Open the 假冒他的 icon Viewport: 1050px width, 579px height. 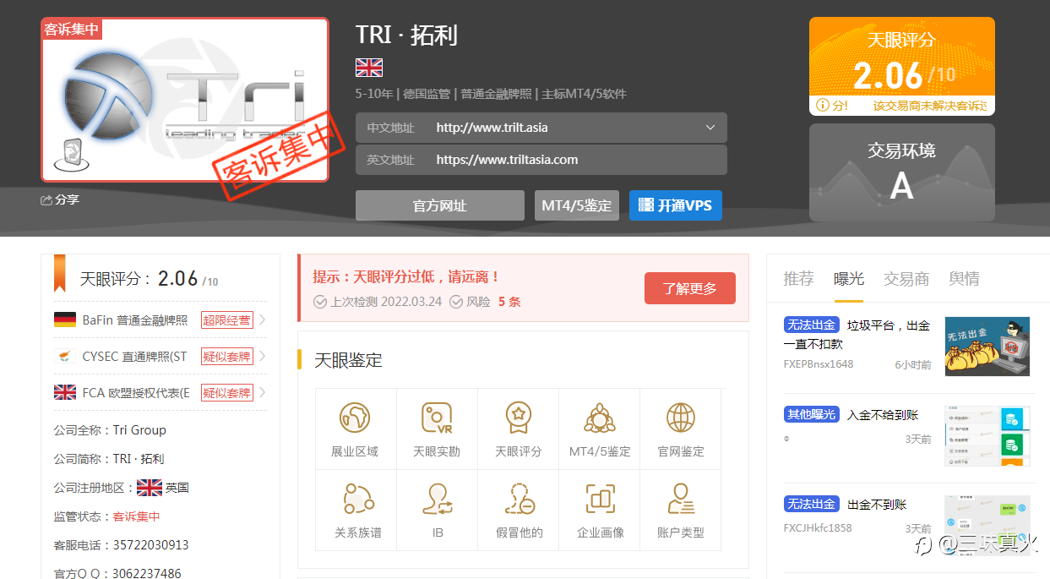click(x=519, y=499)
